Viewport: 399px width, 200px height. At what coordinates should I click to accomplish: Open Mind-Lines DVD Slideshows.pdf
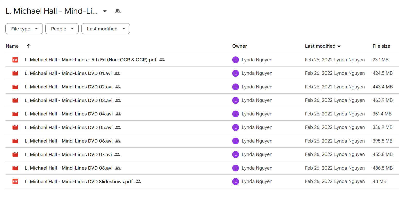point(79,181)
